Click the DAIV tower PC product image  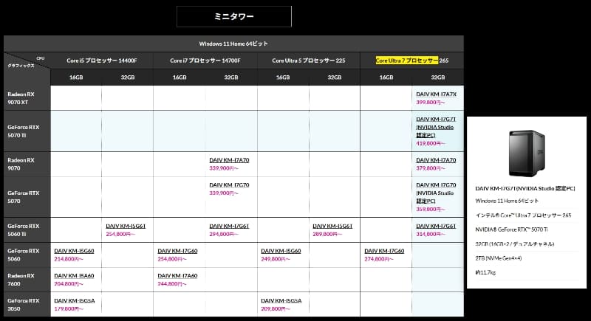[x=527, y=153]
